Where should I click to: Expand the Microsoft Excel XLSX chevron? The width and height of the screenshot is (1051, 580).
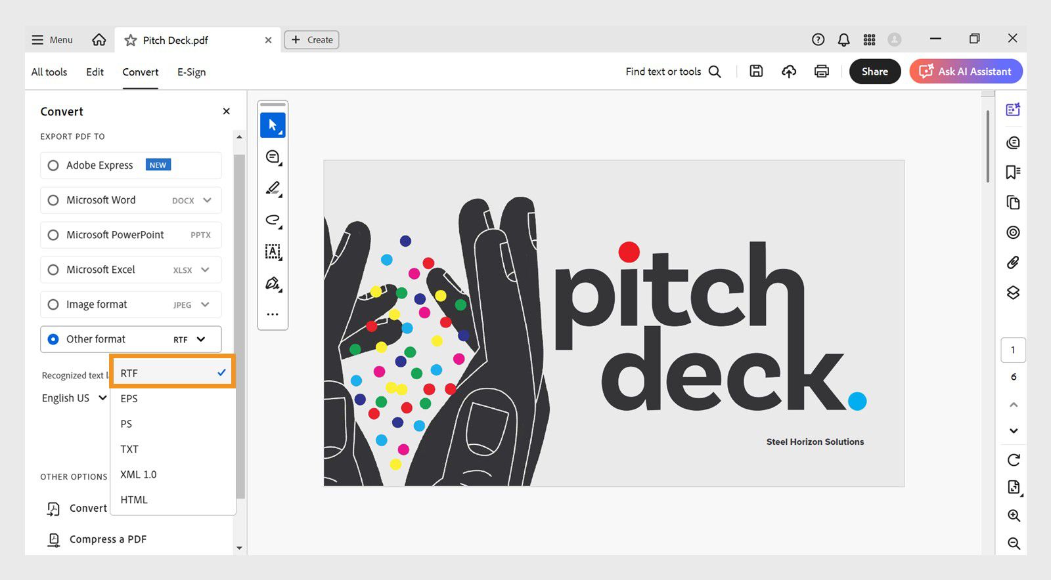[x=205, y=270]
